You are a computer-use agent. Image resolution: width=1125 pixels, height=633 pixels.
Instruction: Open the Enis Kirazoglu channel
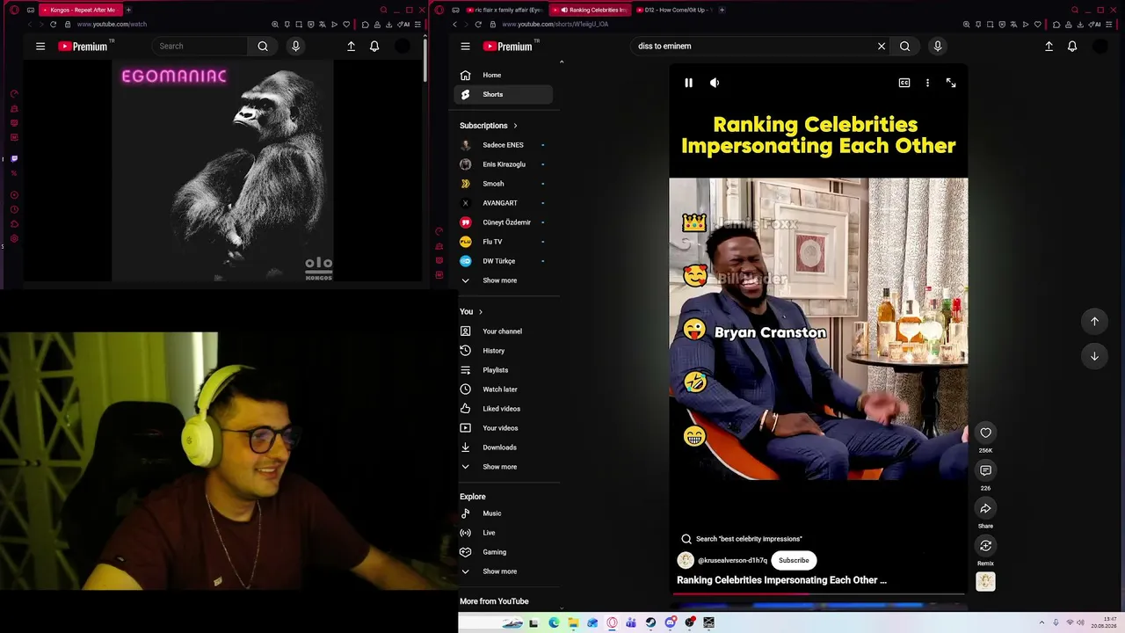pyautogui.click(x=504, y=164)
